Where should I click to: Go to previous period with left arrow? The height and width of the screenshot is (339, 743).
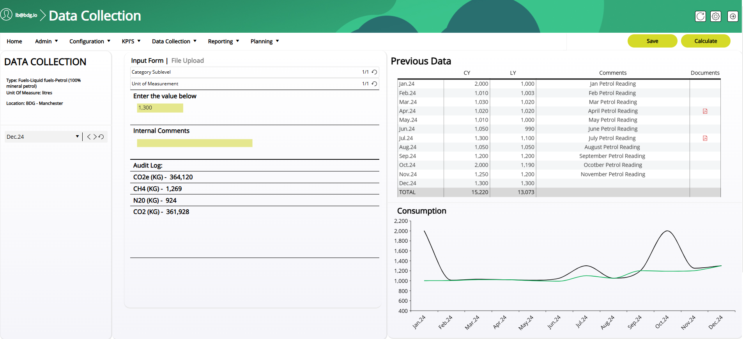89,137
